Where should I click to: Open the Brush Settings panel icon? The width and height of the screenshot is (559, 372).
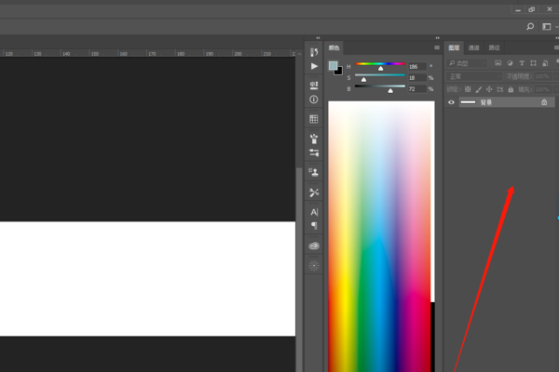pyautogui.click(x=314, y=153)
